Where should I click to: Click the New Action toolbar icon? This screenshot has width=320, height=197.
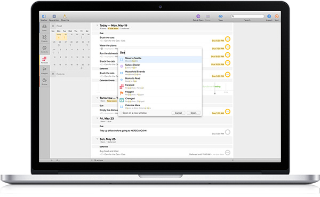(54, 16)
